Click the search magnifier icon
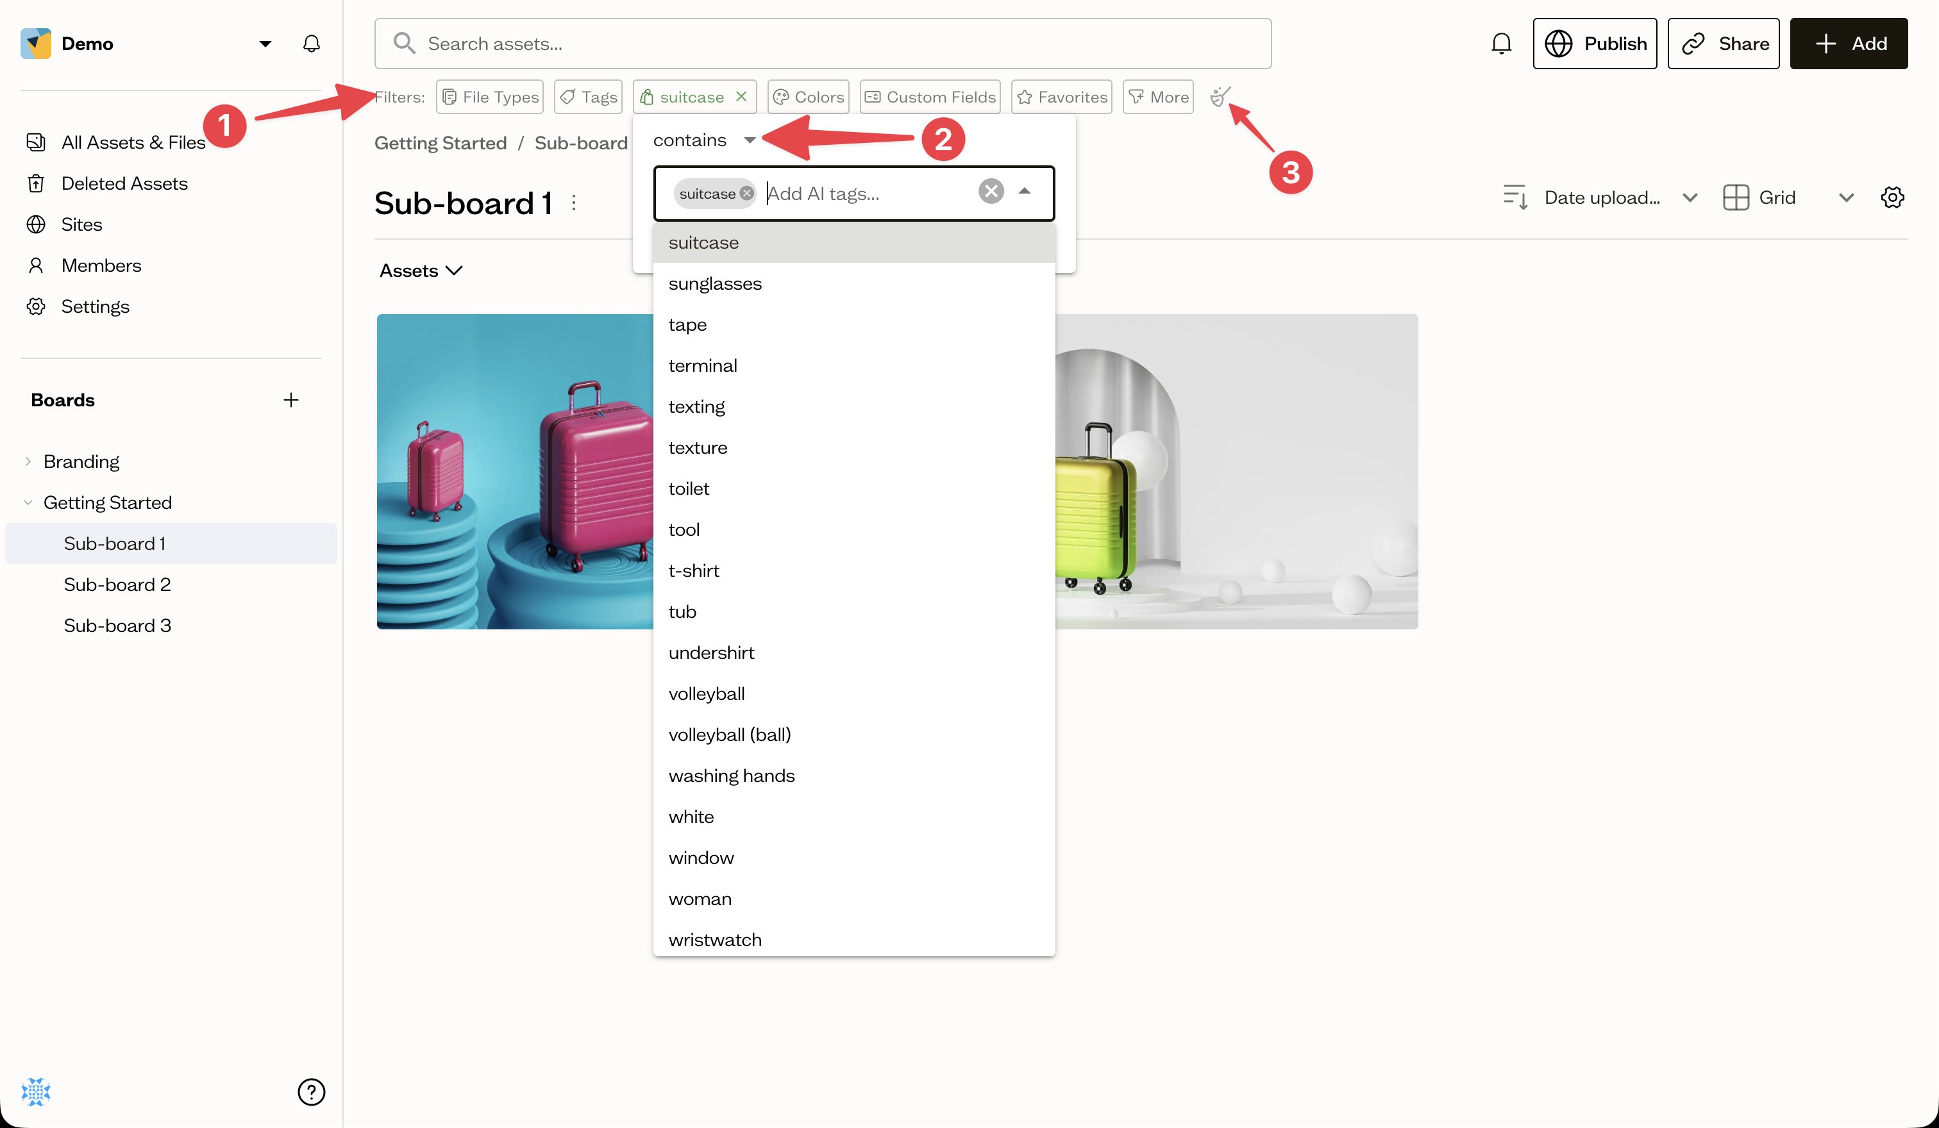Screen dimensions: 1939x1128 pos(404,43)
